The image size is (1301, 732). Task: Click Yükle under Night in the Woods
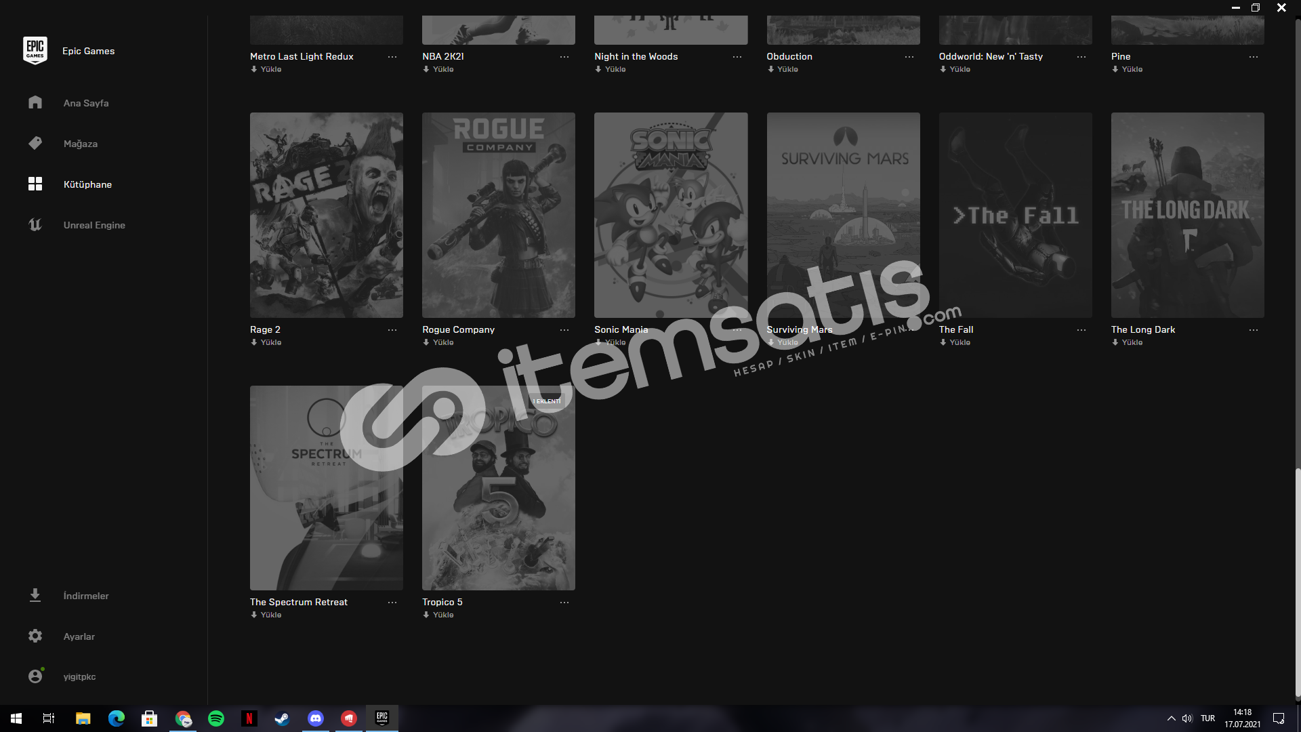click(611, 69)
